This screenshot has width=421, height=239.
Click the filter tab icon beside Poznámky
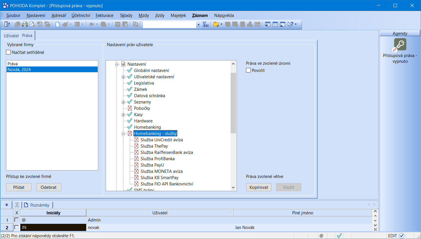17,205
